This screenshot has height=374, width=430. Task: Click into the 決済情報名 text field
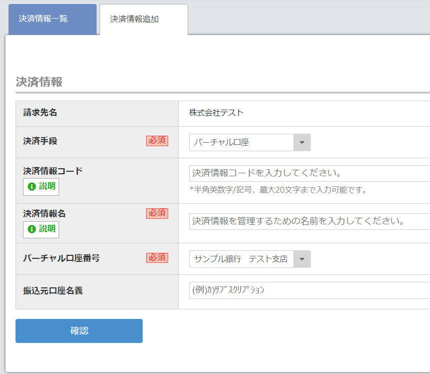(309, 221)
